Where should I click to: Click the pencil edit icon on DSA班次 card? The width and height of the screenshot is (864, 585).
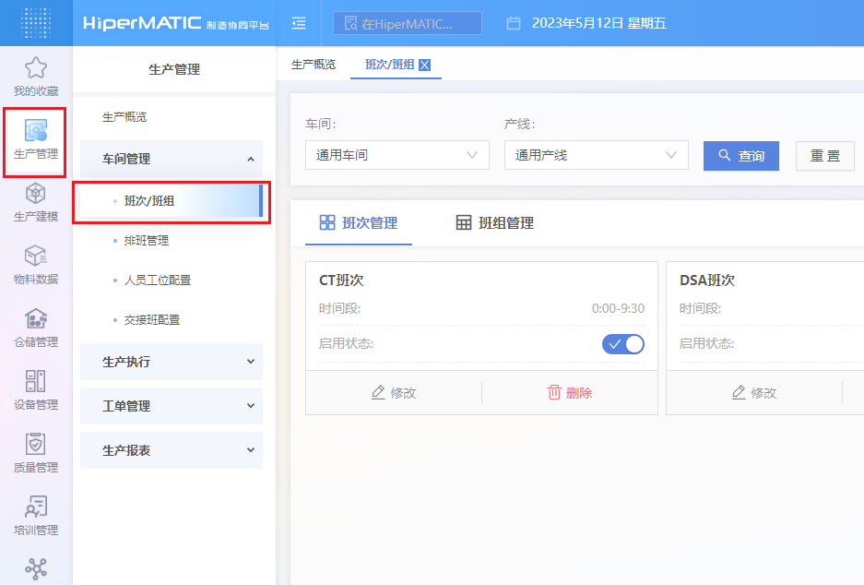(739, 392)
